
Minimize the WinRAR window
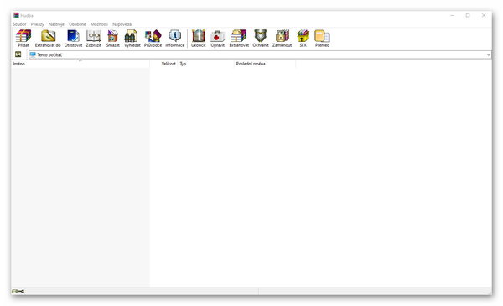coord(453,15)
